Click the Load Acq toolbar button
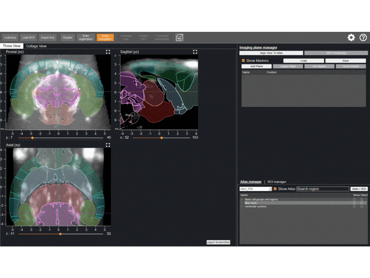 click(x=10, y=37)
